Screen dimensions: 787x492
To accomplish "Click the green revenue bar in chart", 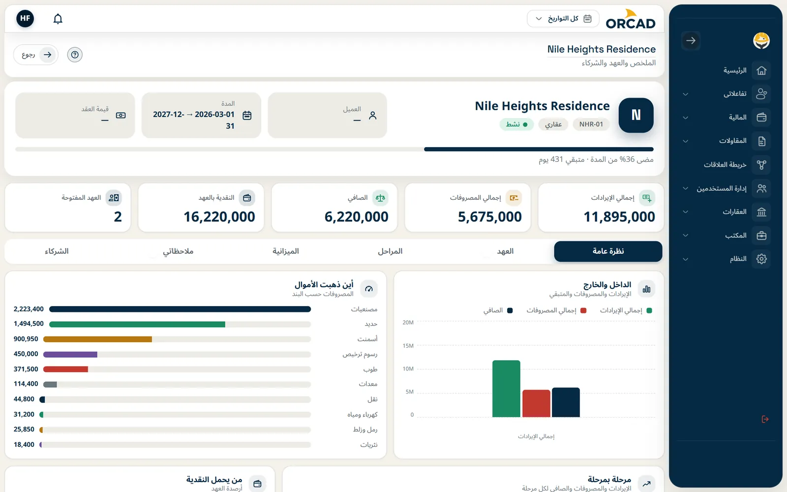I will point(506,389).
